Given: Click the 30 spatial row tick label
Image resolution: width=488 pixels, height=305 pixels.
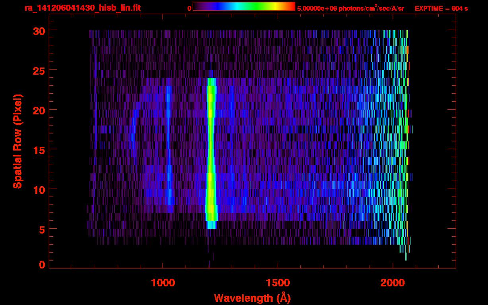Looking at the screenshot, I should (x=39, y=31).
